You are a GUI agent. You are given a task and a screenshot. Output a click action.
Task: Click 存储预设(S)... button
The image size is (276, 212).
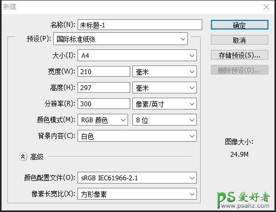pos(239,55)
